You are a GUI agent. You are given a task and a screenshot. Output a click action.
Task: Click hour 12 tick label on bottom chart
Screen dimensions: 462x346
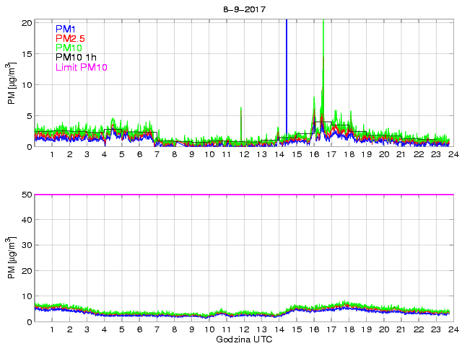point(243,329)
